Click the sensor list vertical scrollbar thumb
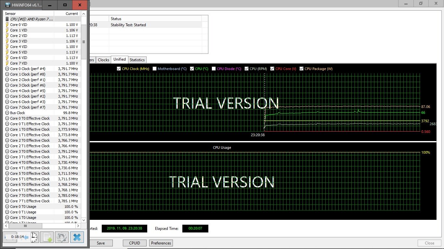444x249 pixels. 84,42
